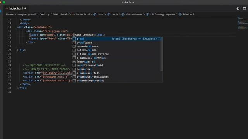Click the open changes icon in editor toolbar
Image resolution: width=248 pixels, height=139 pixels.
coord(238,8)
